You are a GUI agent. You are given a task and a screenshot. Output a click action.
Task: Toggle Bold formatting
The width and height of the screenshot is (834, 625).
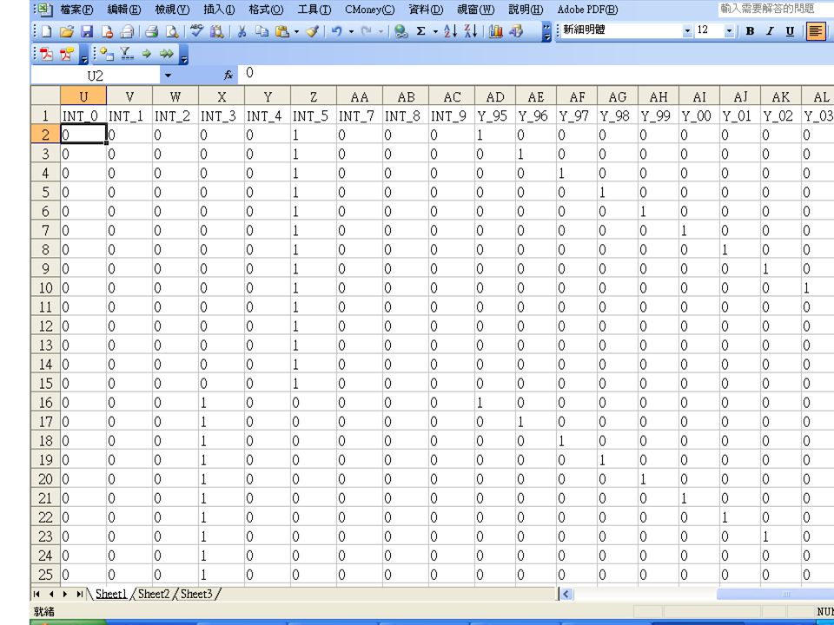[x=750, y=31]
